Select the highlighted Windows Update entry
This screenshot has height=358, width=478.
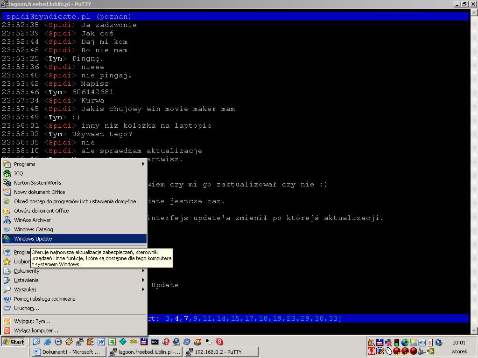[x=74, y=239]
